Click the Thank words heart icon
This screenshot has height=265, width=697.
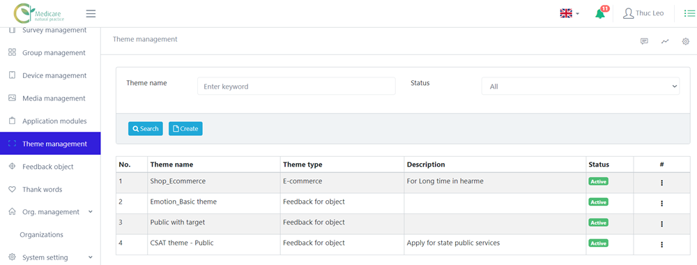[x=13, y=190]
